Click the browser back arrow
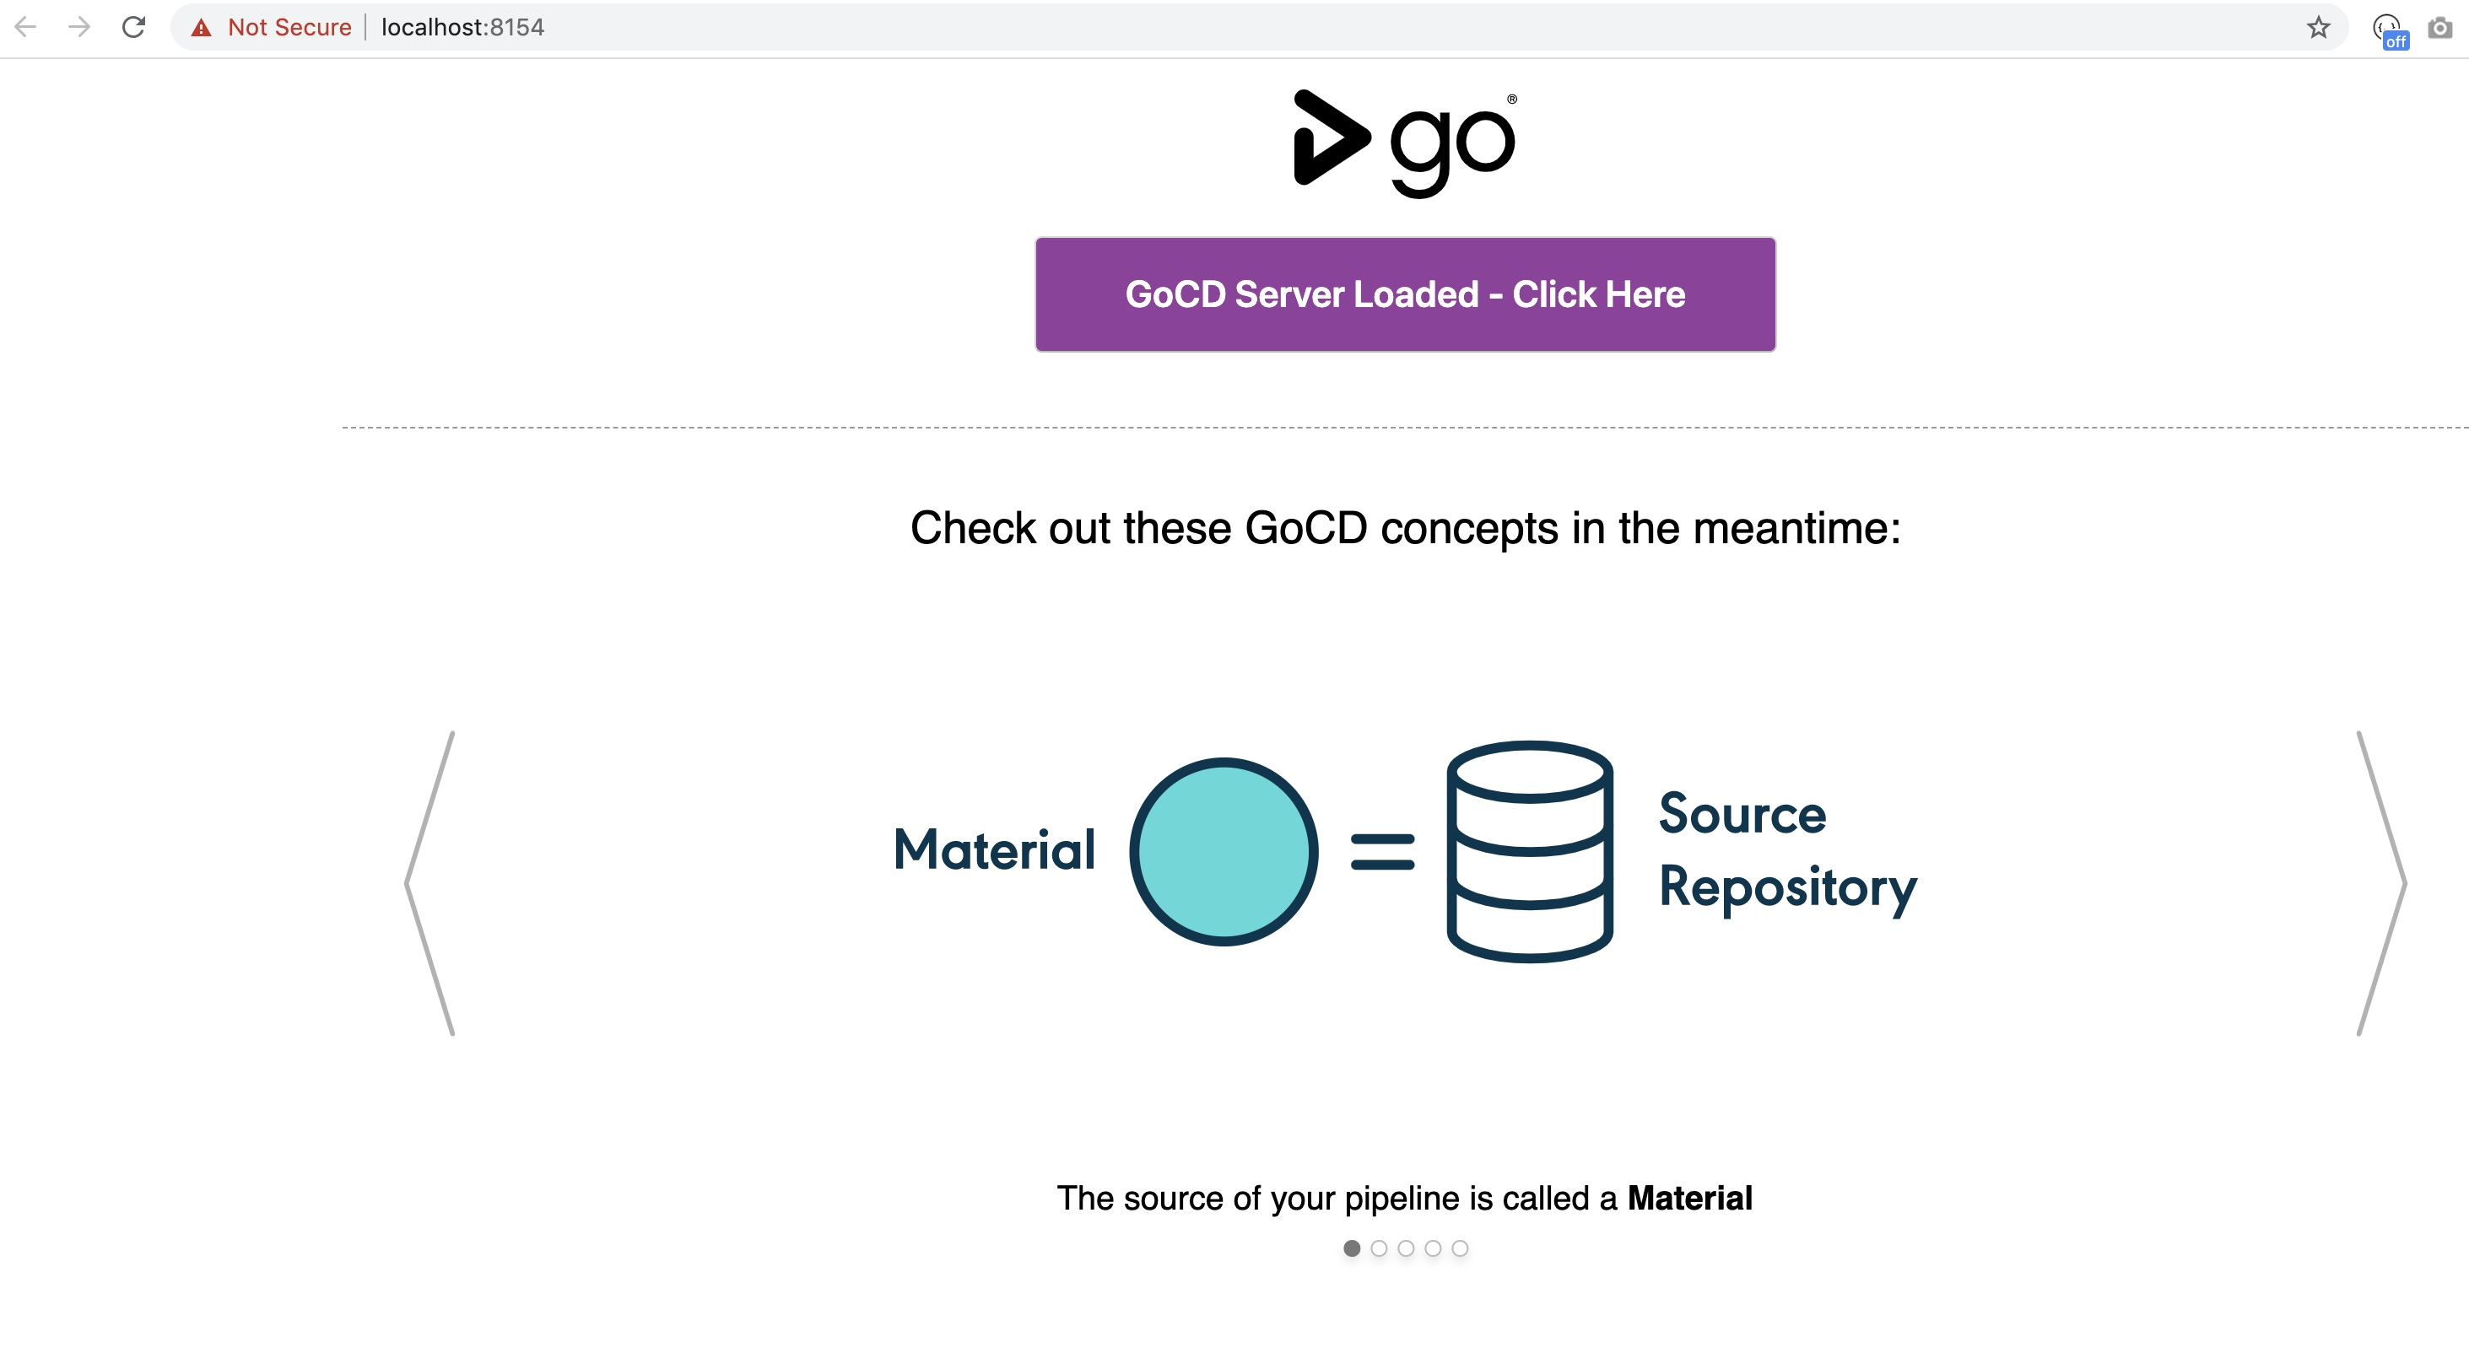Image resolution: width=2469 pixels, height=1353 pixels. tap(26, 27)
